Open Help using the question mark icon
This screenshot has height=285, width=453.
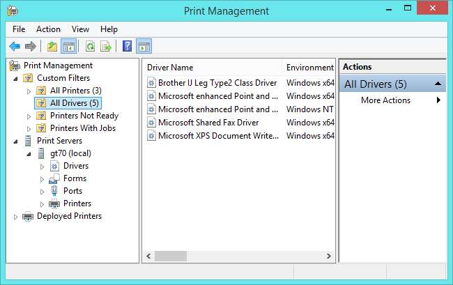click(x=127, y=47)
